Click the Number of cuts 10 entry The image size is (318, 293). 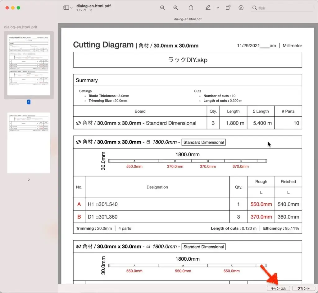[220, 96]
